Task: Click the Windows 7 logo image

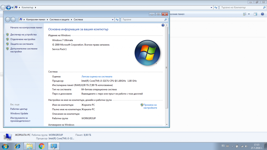Action: pos(147,53)
